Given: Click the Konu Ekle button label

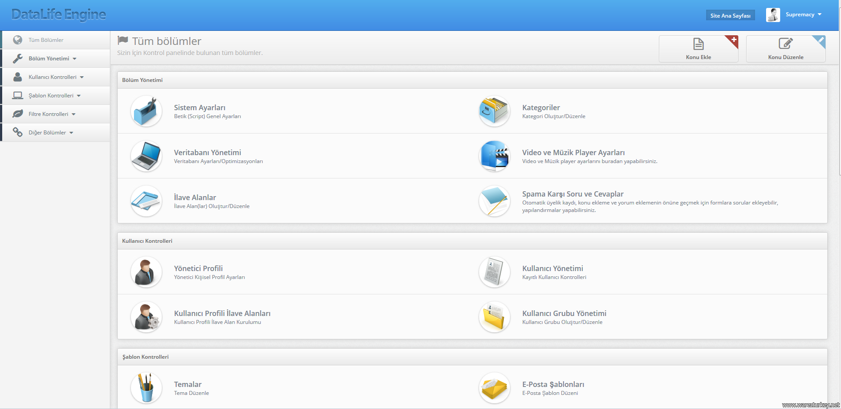Looking at the screenshot, I should click(x=699, y=57).
